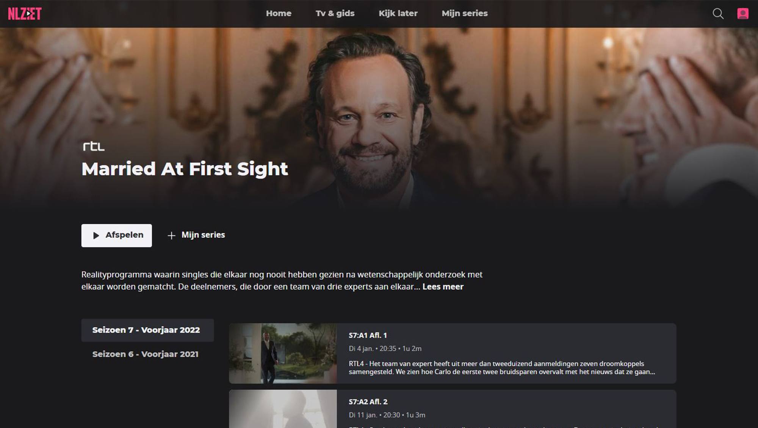This screenshot has width=758, height=428.
Task: Click the play triangle in Afspelen button
Action: click(96, 236)
